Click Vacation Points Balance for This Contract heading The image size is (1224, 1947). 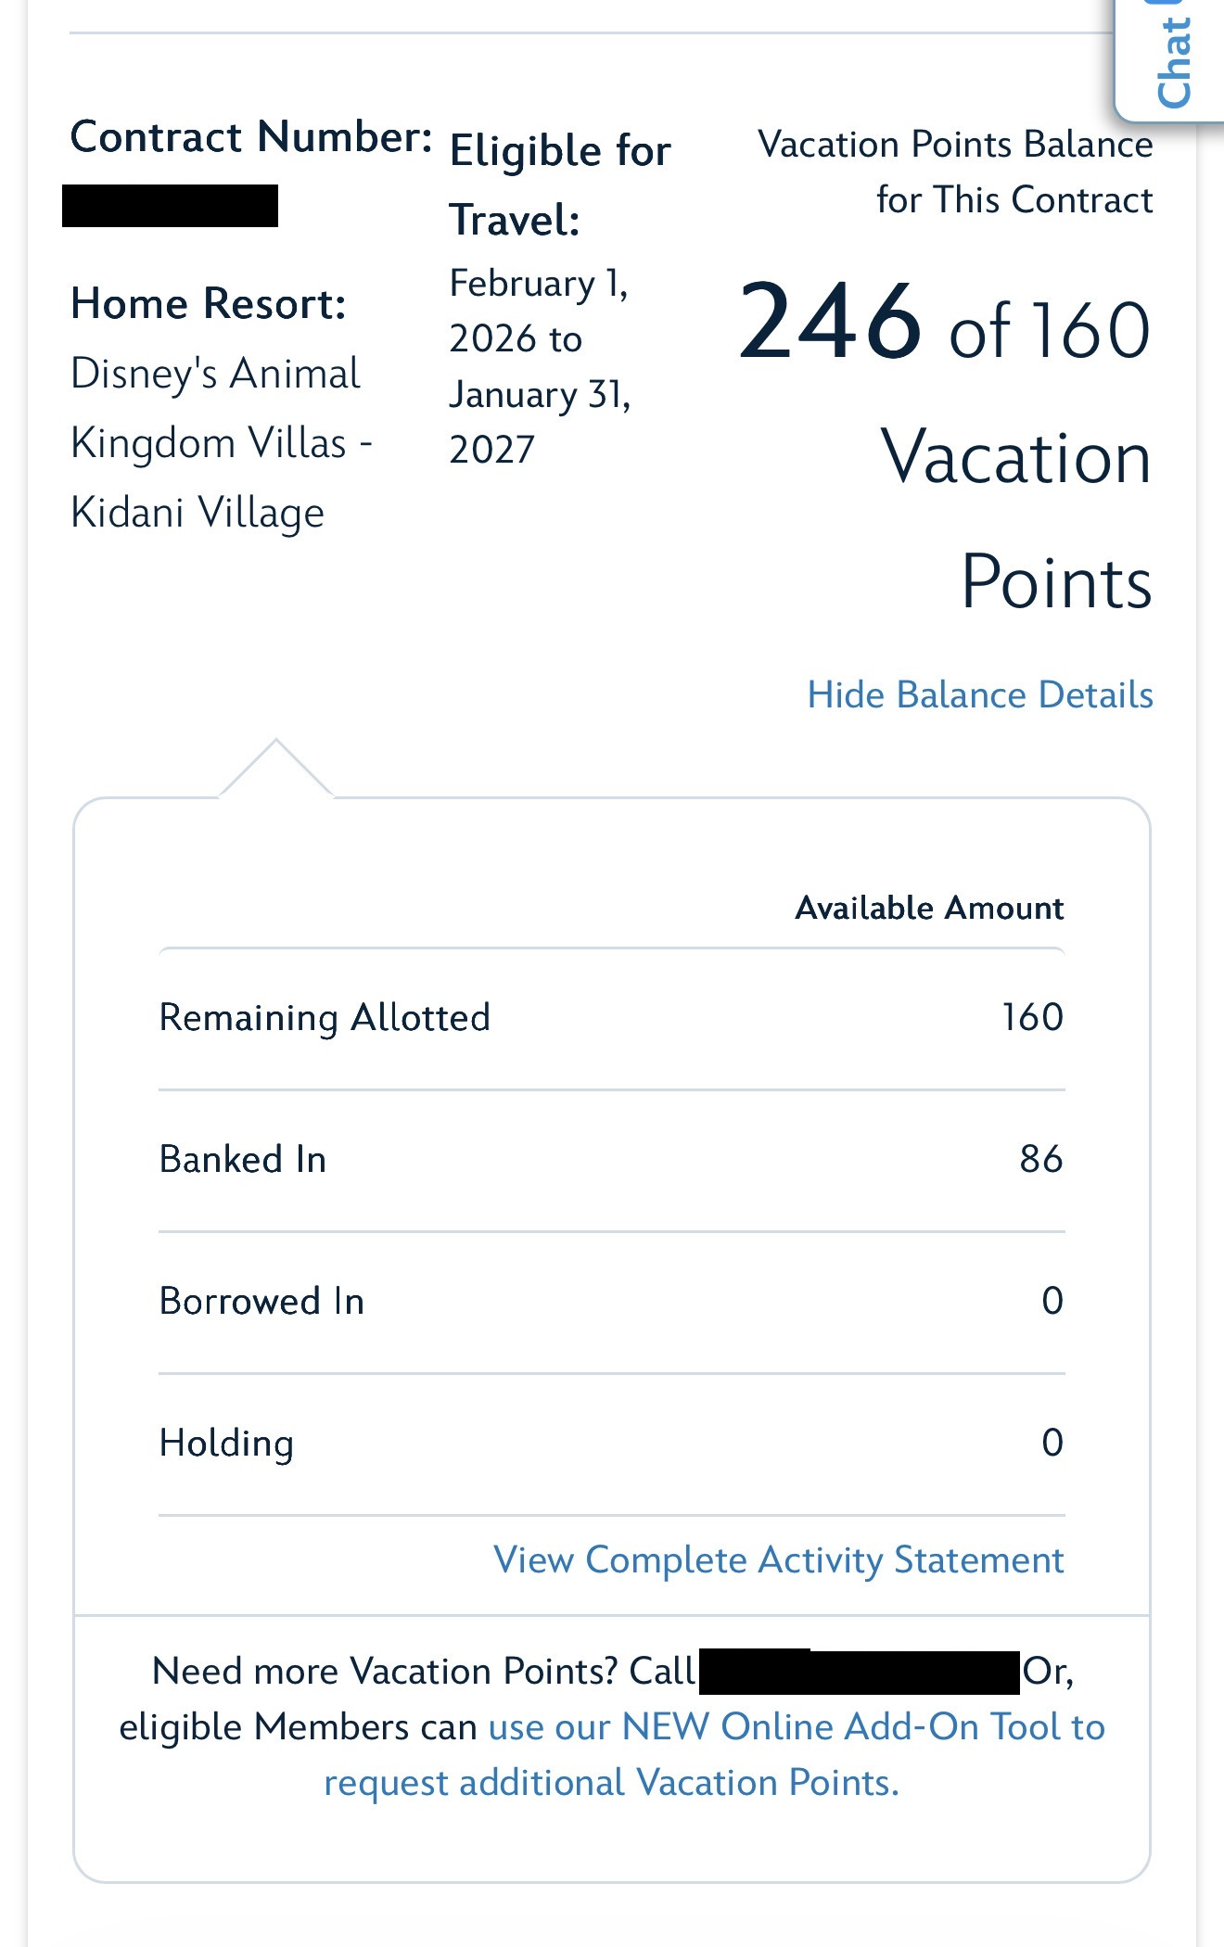(x=955, y=172)
